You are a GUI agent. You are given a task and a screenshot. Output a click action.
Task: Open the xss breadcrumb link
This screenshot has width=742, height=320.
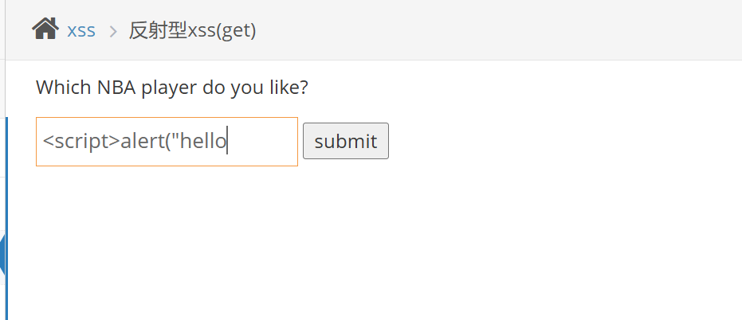click(x=81, y=30)
